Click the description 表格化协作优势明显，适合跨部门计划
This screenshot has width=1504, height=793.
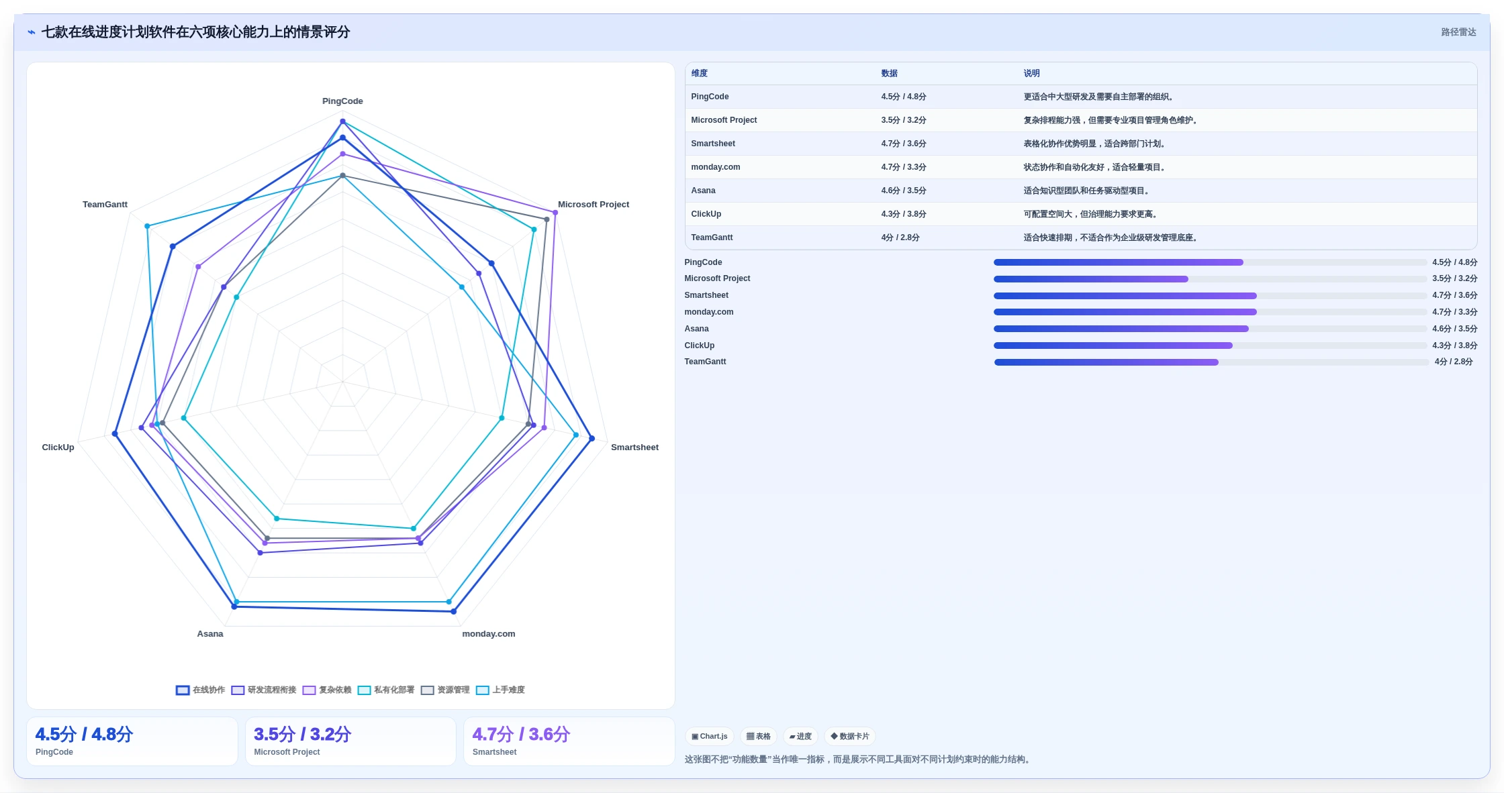1094,144
